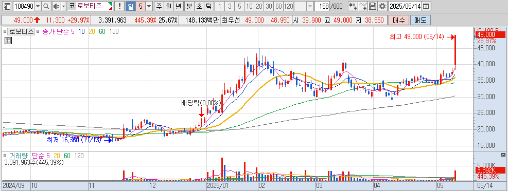Select 분 minute chart period
The height and width of the screenshot is (191, 508).
pos(189,6)
